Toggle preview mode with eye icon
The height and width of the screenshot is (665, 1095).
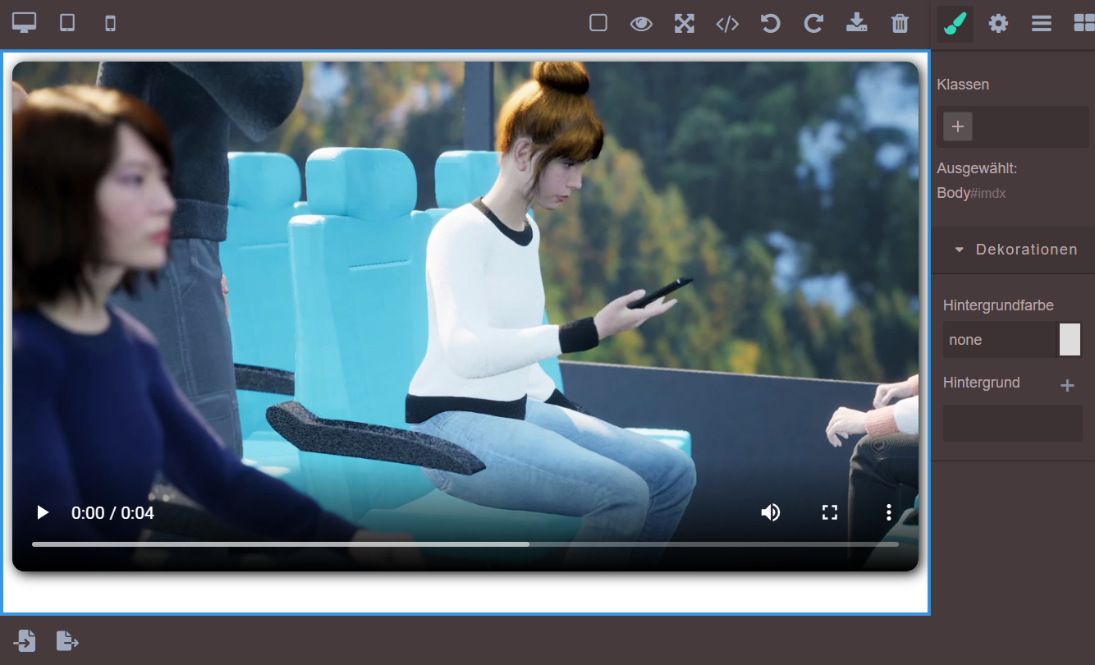(x=641, y=23)
